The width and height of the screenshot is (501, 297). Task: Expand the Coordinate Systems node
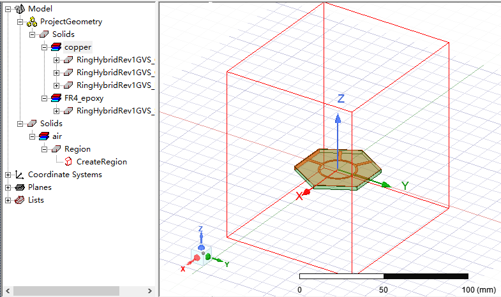(x=8, y=175)
